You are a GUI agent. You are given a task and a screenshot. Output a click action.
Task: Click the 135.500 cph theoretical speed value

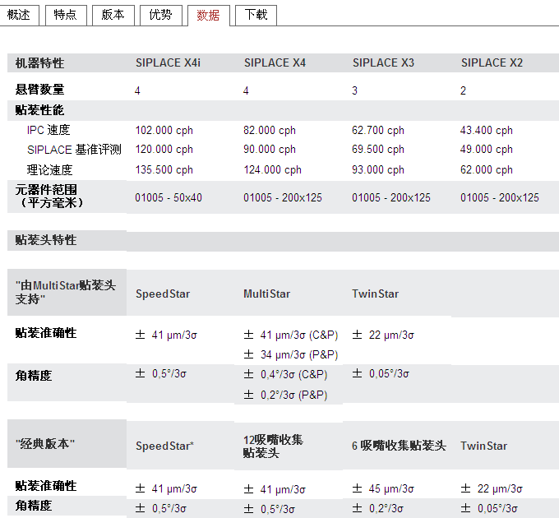[164, 169]
